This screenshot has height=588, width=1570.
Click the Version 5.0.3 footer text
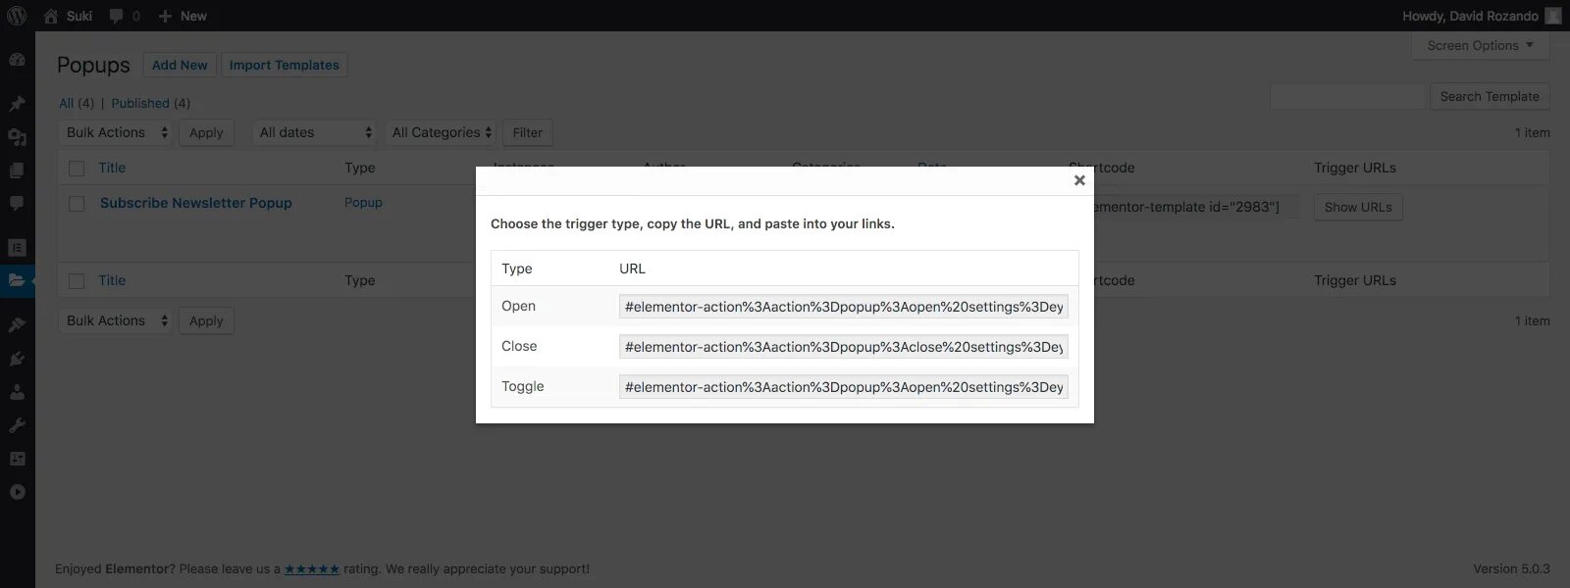pos(1511,568)
